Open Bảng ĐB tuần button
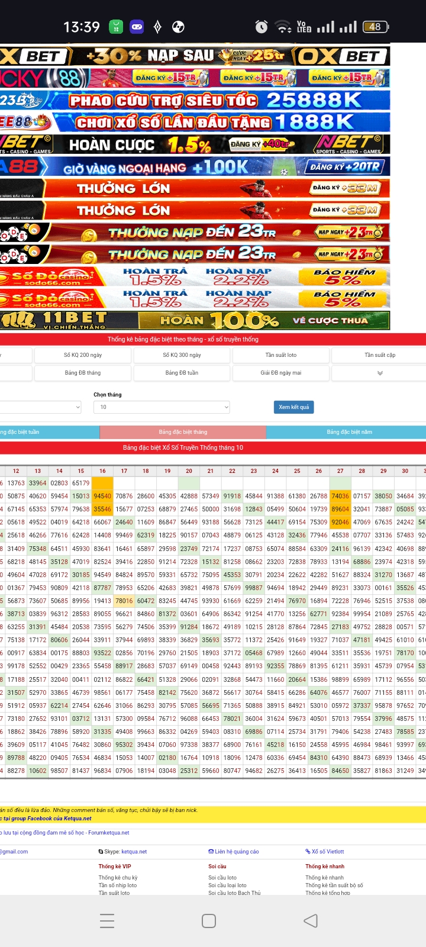 point(182,373)
